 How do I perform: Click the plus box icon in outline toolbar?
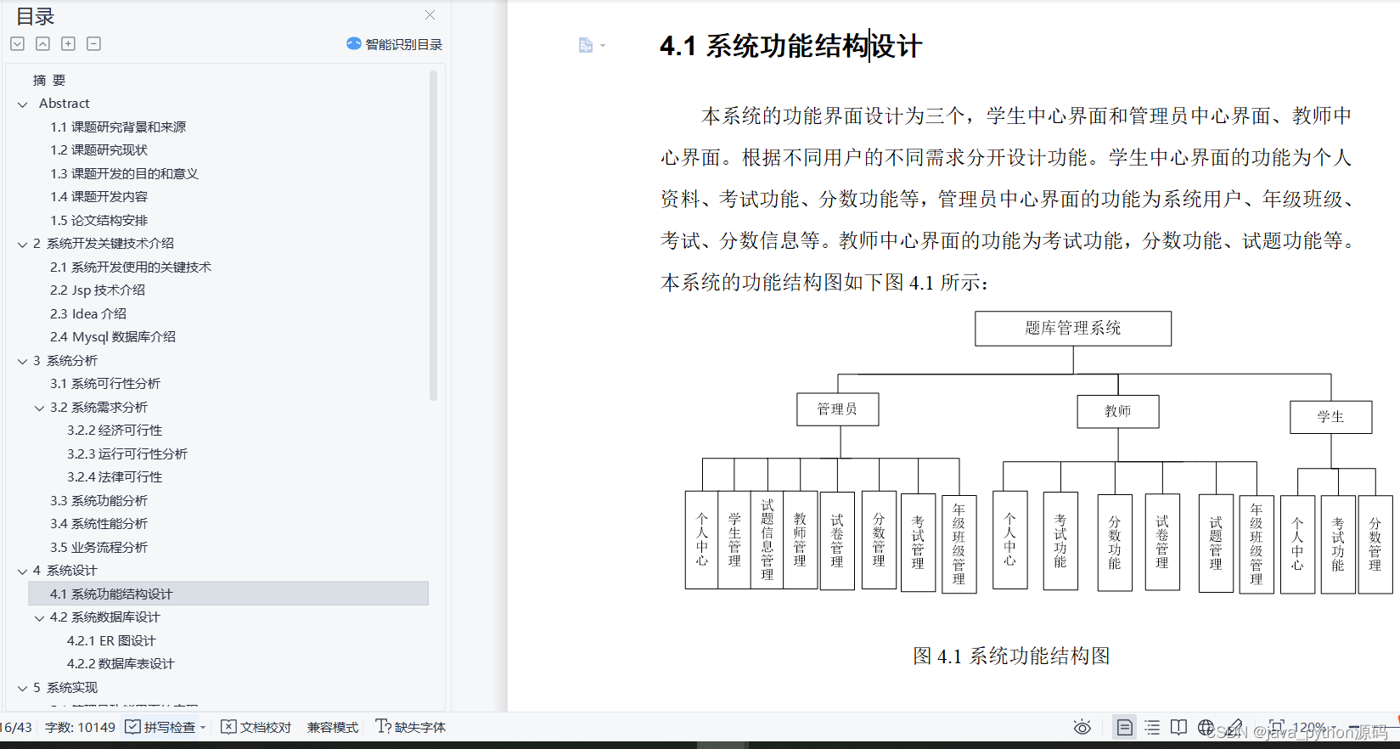point(69,43)
